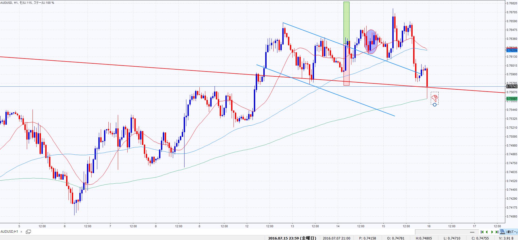Jump to the first bar of the chart
This screenshot has width=518, height=240.
pyautogui.click(x=482, y=232)
